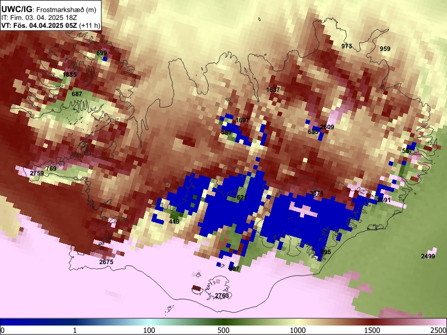Select the 695 value label
This screenshot has width=447, height=335.
coord(326,252)
